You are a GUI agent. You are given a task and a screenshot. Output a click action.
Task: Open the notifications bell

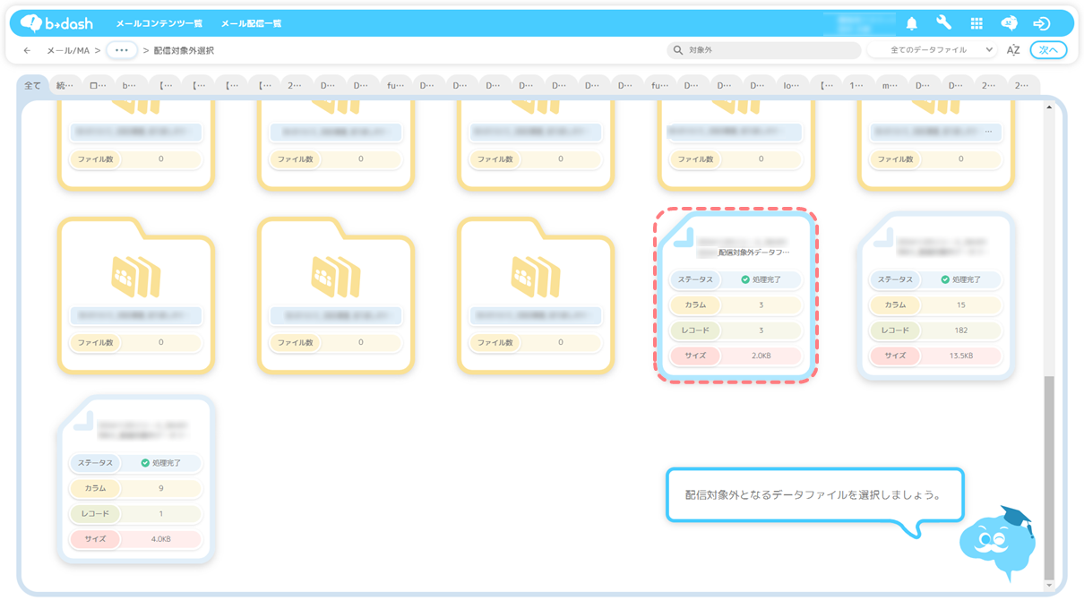point(912,23)
